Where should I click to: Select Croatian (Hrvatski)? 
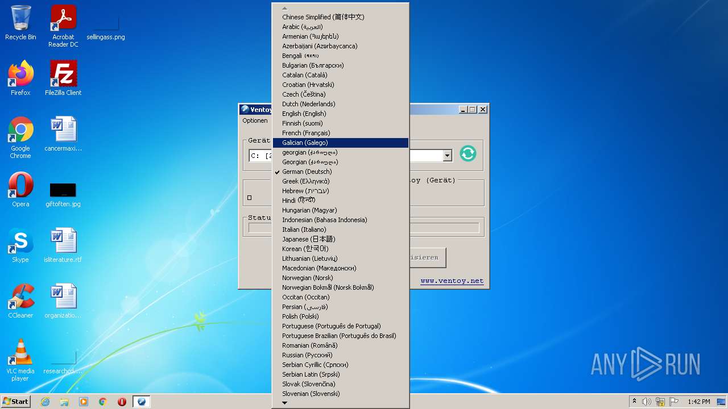(341, 85)
